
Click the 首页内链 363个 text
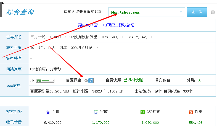pyautogui.click(x=178, y=91)
